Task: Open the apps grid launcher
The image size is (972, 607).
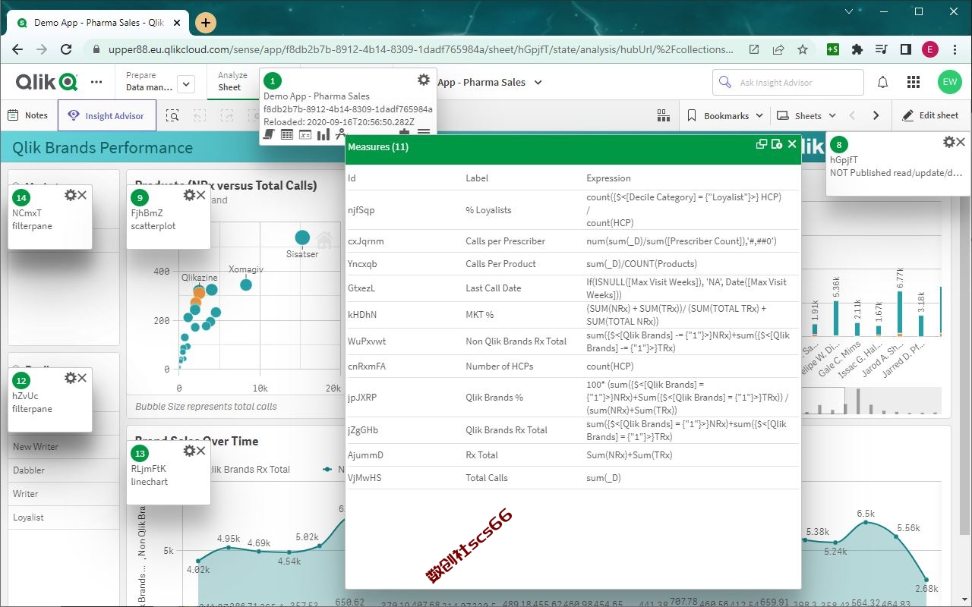Action: (x=914, y=82)
